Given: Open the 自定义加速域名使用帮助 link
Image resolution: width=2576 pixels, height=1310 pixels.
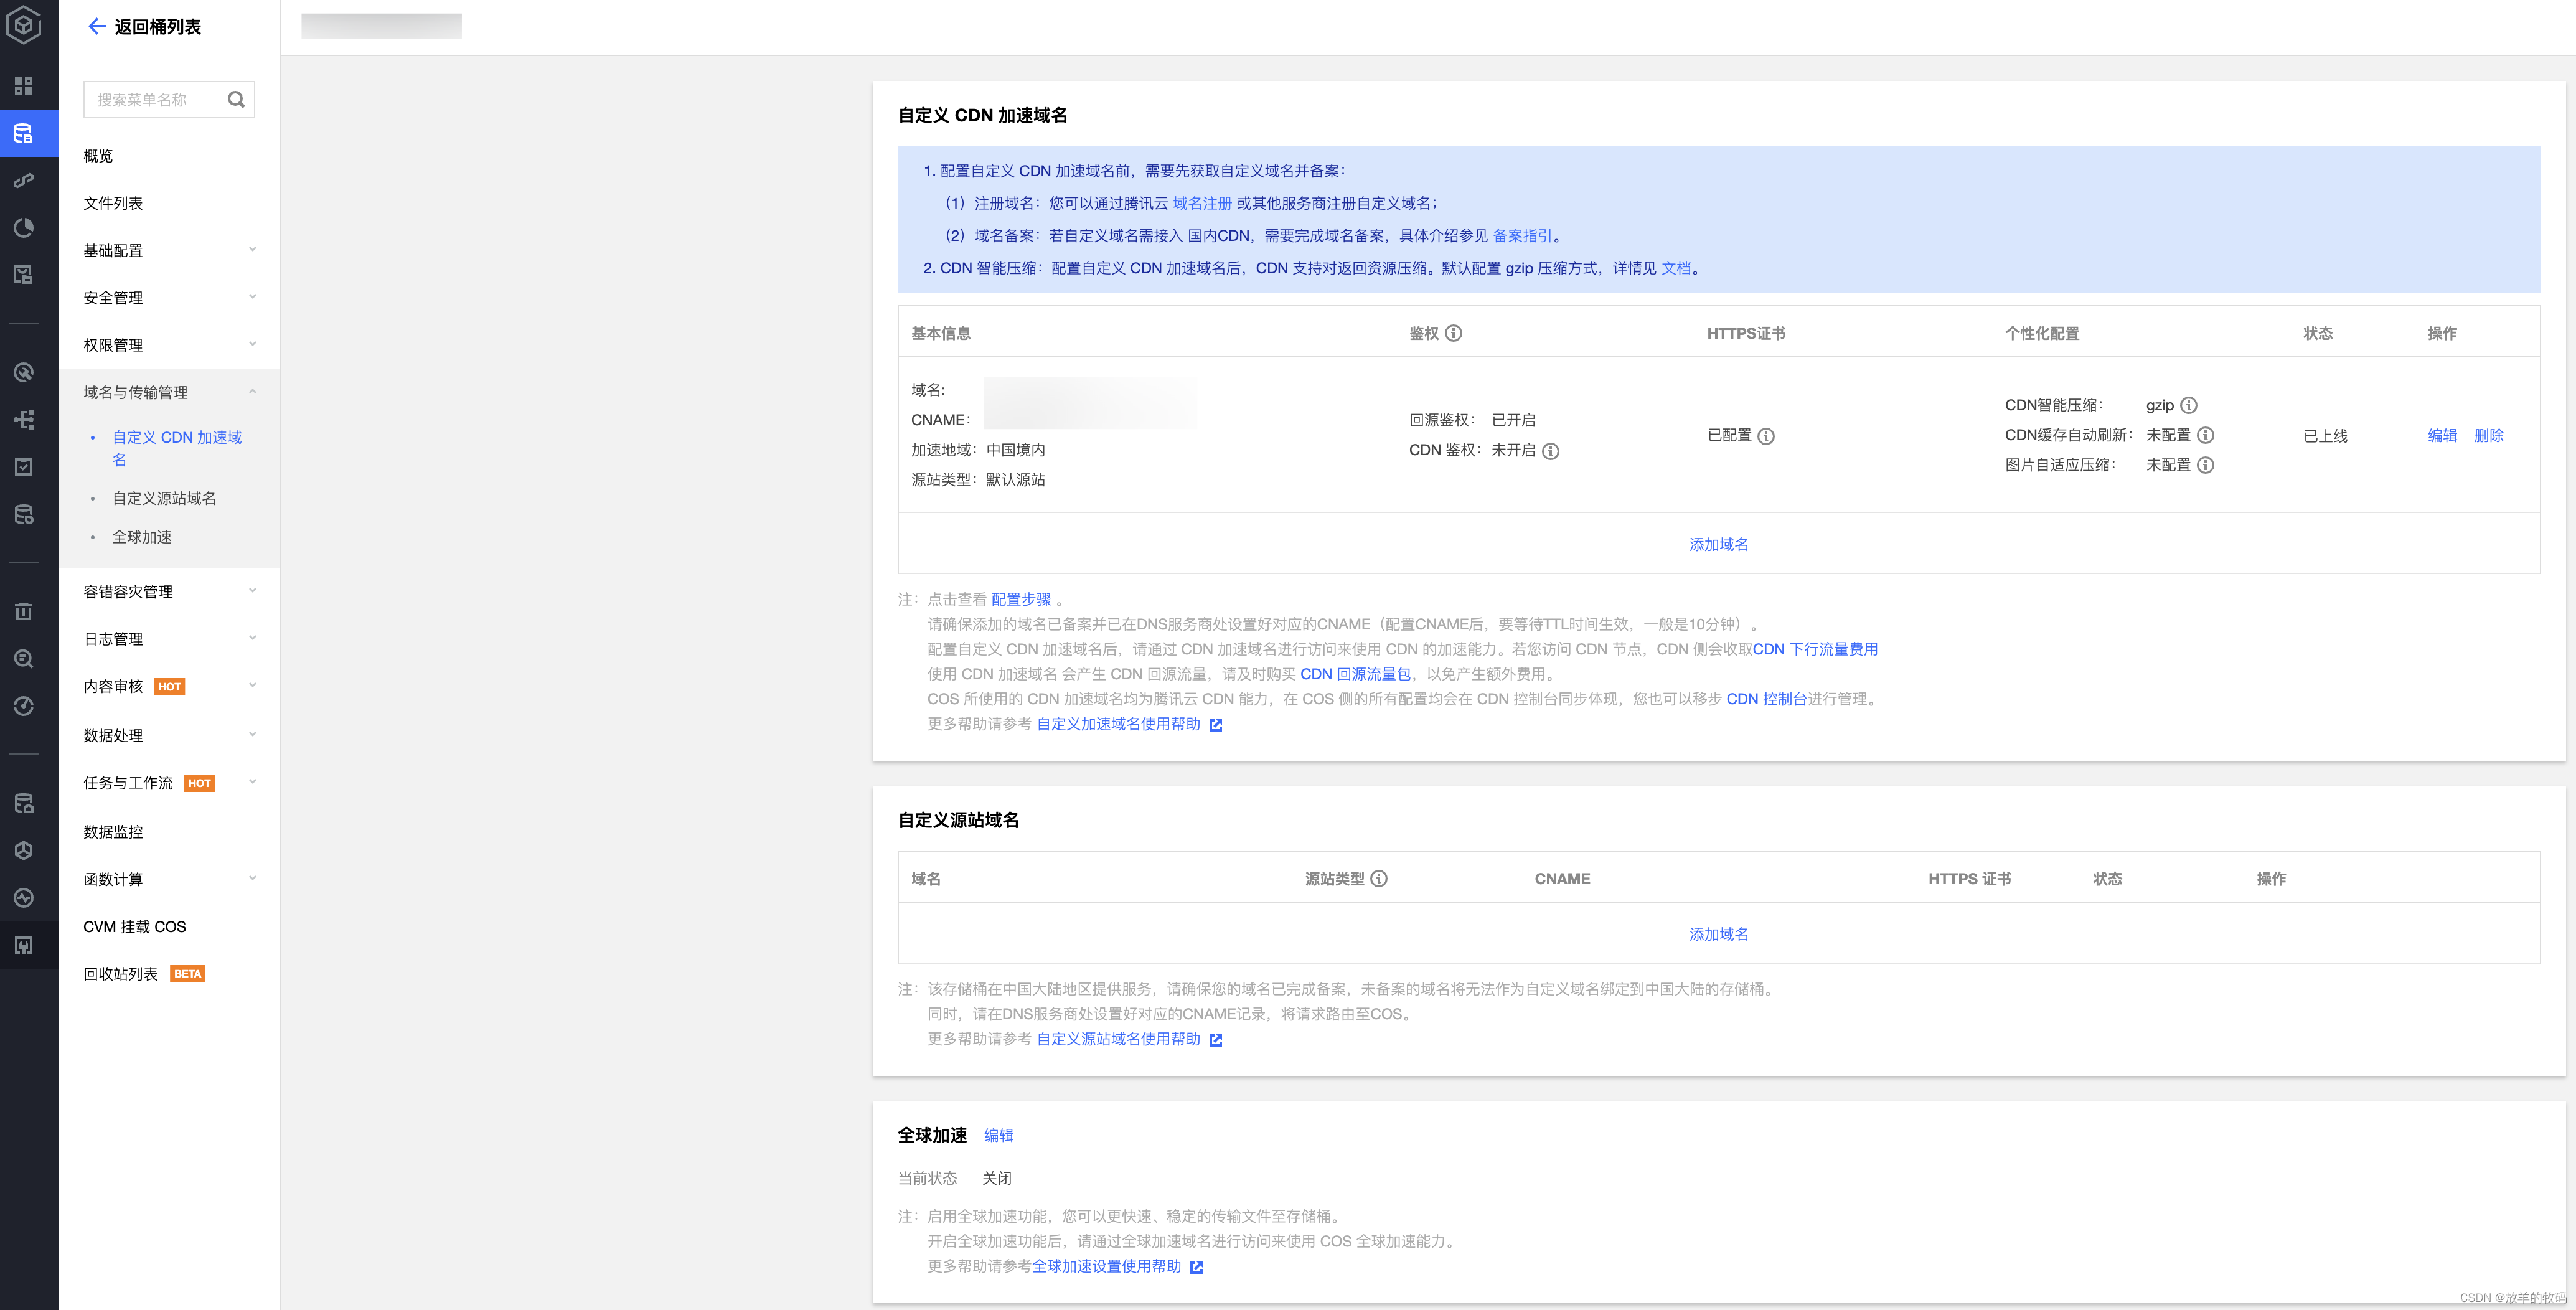Looking at the screenshot, I should pos(1118,724).
